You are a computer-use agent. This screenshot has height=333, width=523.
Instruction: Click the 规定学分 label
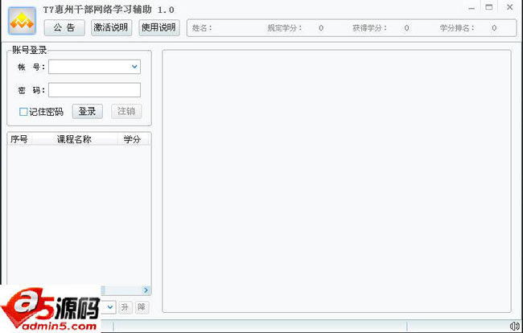point(285,28)
